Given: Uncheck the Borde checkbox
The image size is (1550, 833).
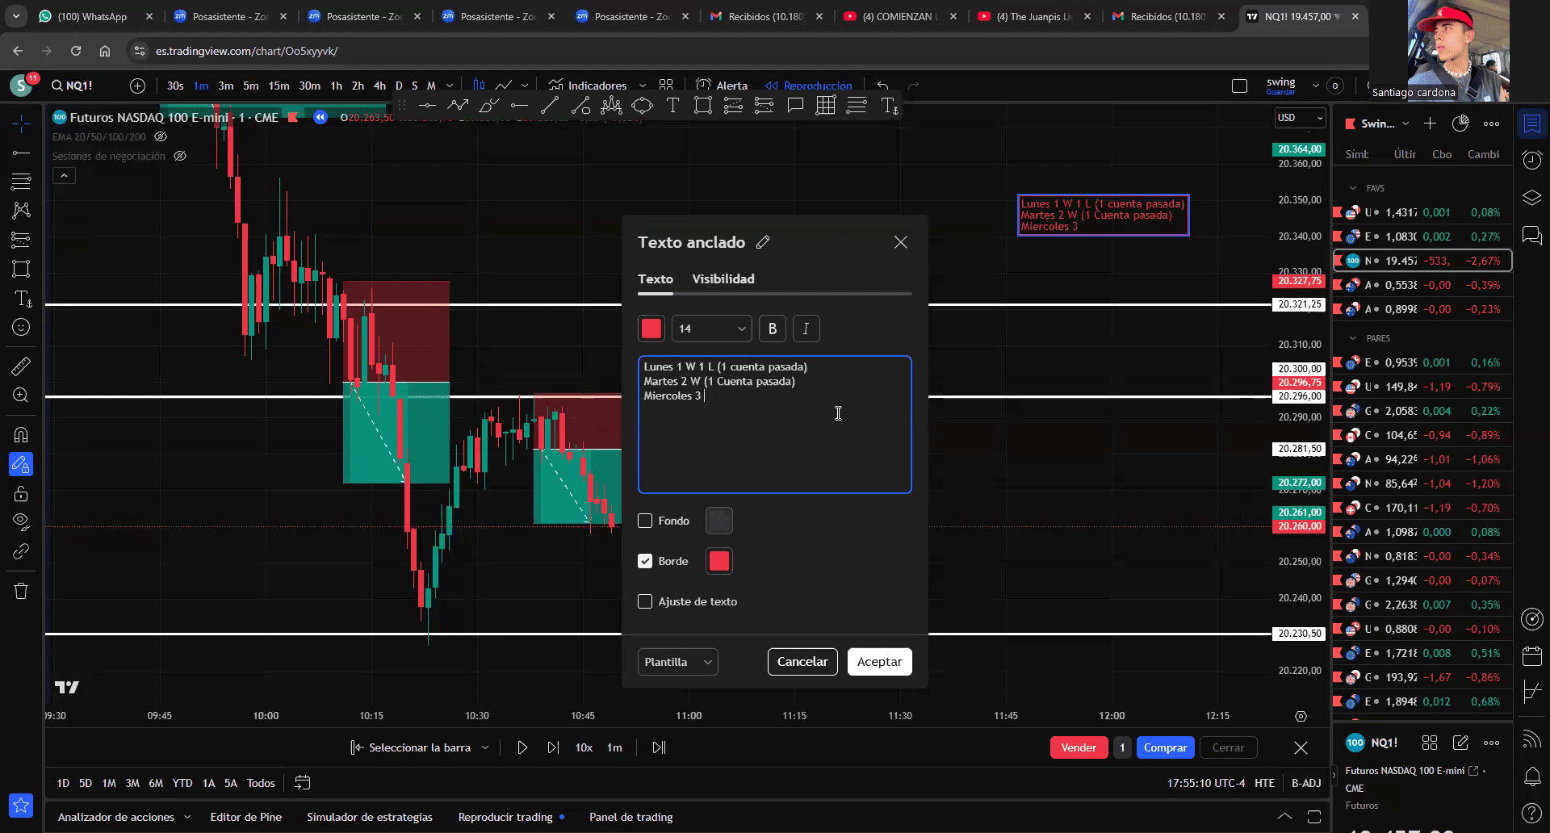Looking at the screenshot, I should pyautogui.click(x=645, y=561).
